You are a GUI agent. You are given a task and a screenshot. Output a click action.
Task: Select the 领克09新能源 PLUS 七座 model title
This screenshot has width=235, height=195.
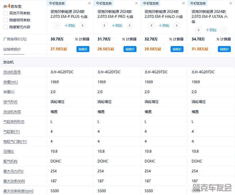(69, 14)
